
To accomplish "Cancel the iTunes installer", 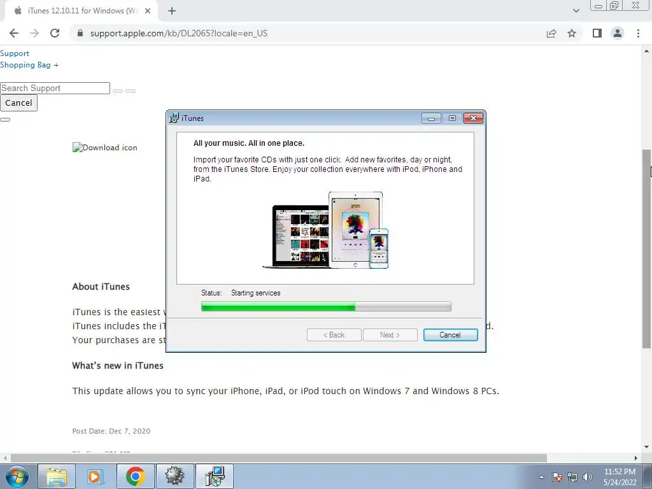I will click(x=450, y=335).
